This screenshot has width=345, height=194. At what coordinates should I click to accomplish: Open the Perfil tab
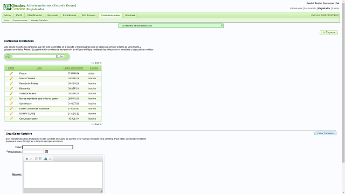pyautogui.click(x=19, y=16)
